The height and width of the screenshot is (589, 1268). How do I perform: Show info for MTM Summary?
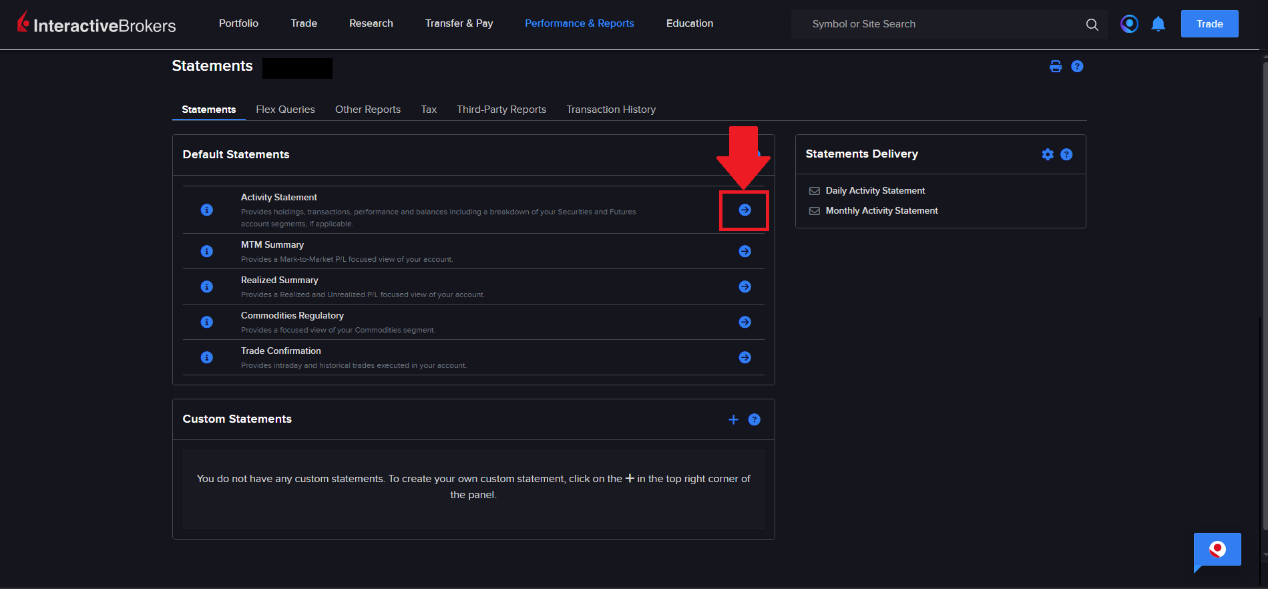point(207,251)
